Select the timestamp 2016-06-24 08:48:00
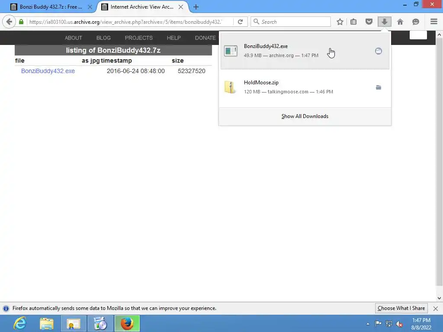The image size is (443, 332). [x=135, y=71]
